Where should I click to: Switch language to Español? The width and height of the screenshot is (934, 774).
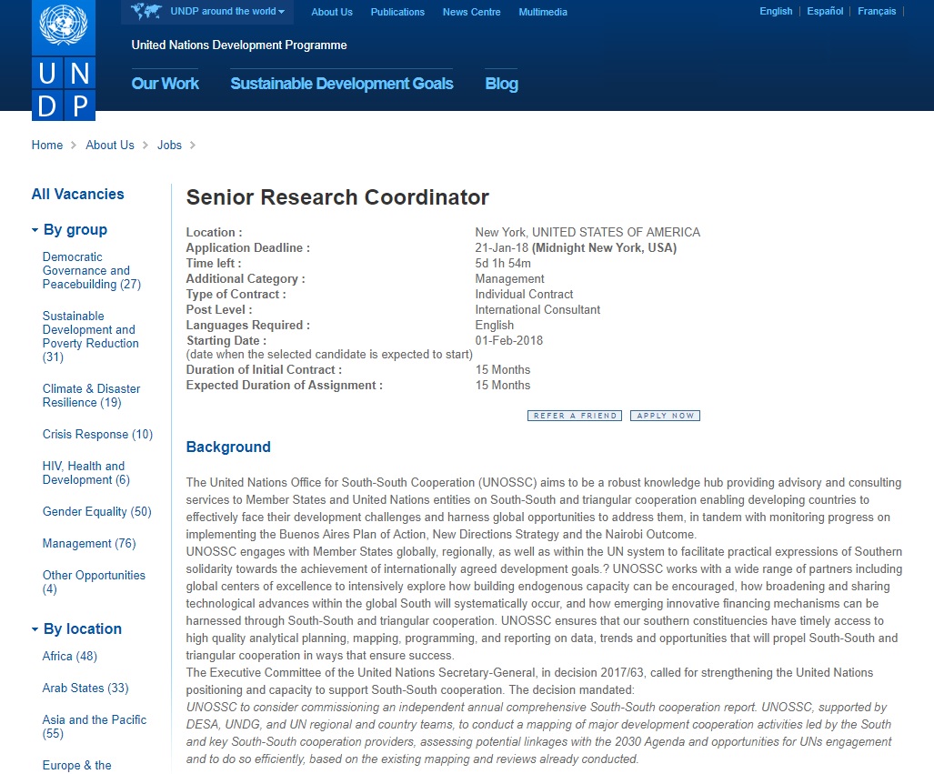coord(825,11)
